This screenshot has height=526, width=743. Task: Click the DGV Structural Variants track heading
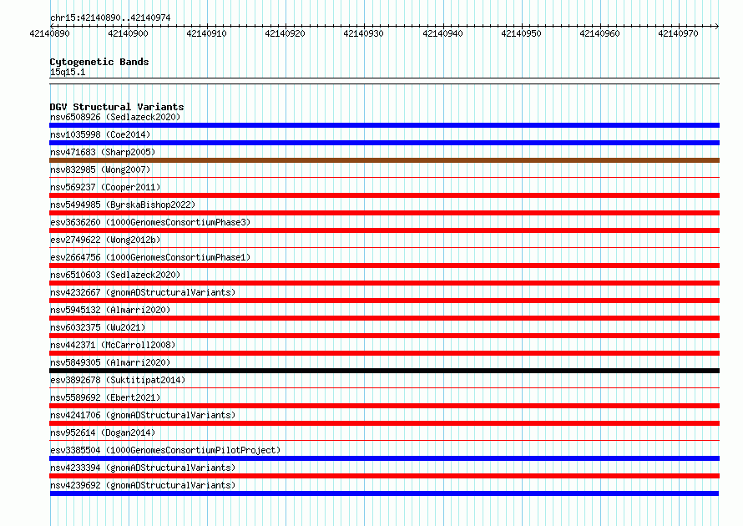pos(117,107)
